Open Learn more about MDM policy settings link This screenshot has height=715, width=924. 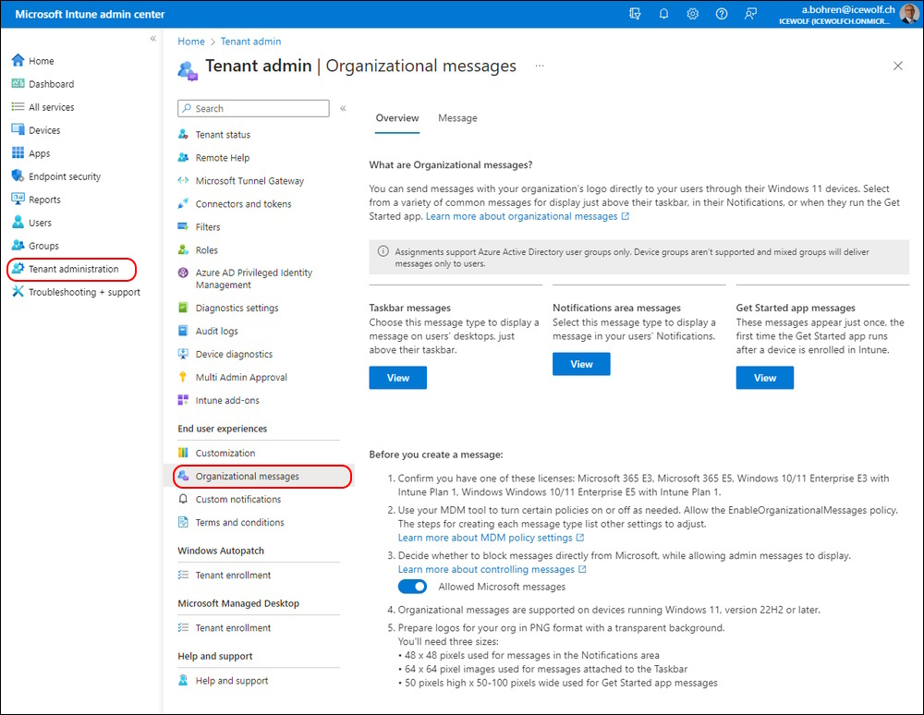pyautogui.click(x=491, y=538)
